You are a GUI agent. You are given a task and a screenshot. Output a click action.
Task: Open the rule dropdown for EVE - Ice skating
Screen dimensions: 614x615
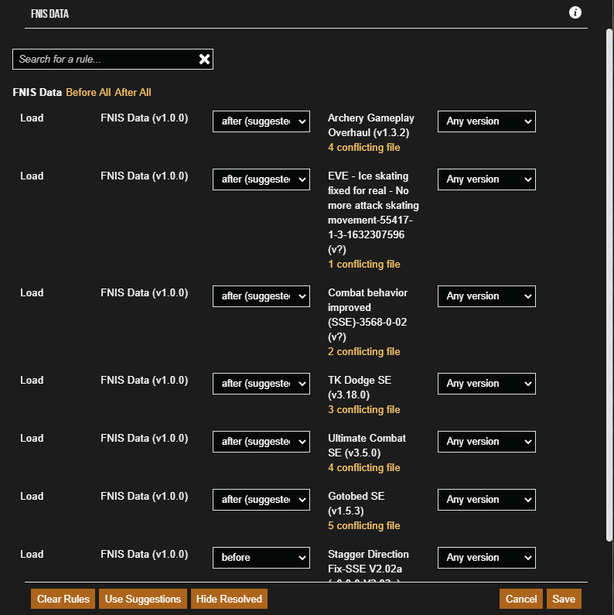point(261,179)
